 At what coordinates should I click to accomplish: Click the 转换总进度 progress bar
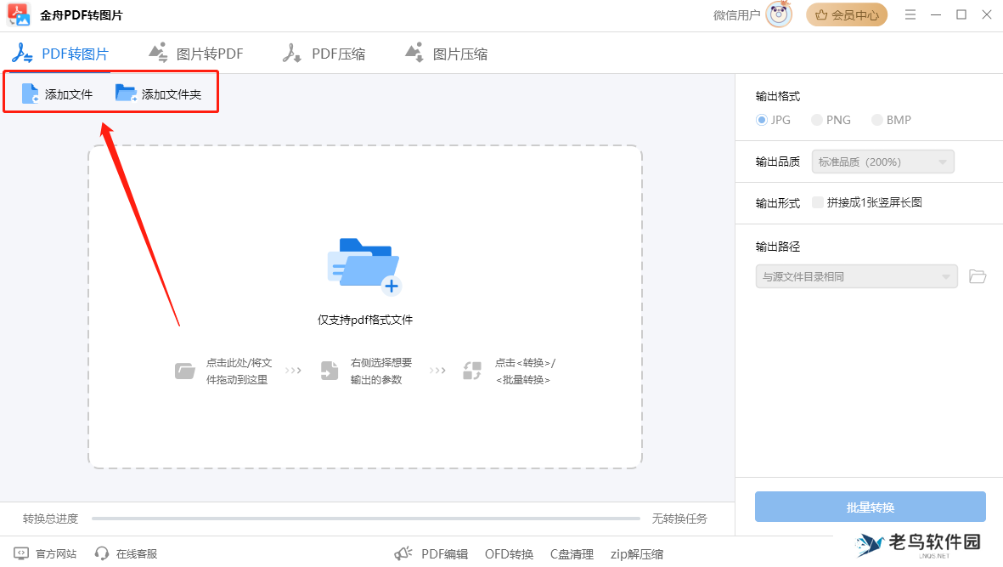(x=365, y=518)
